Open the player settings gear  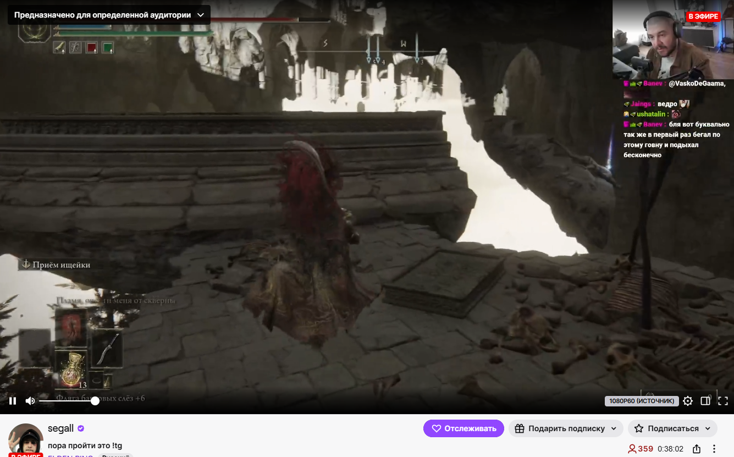(x=688, y=401)
